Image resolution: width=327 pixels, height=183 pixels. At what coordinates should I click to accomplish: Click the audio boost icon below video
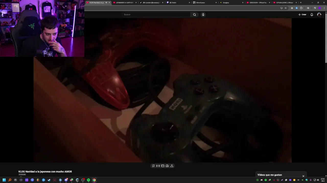pyautogui.click(x=158, y=166)
